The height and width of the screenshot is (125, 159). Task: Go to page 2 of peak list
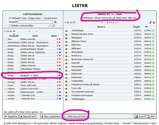(107, 23)
